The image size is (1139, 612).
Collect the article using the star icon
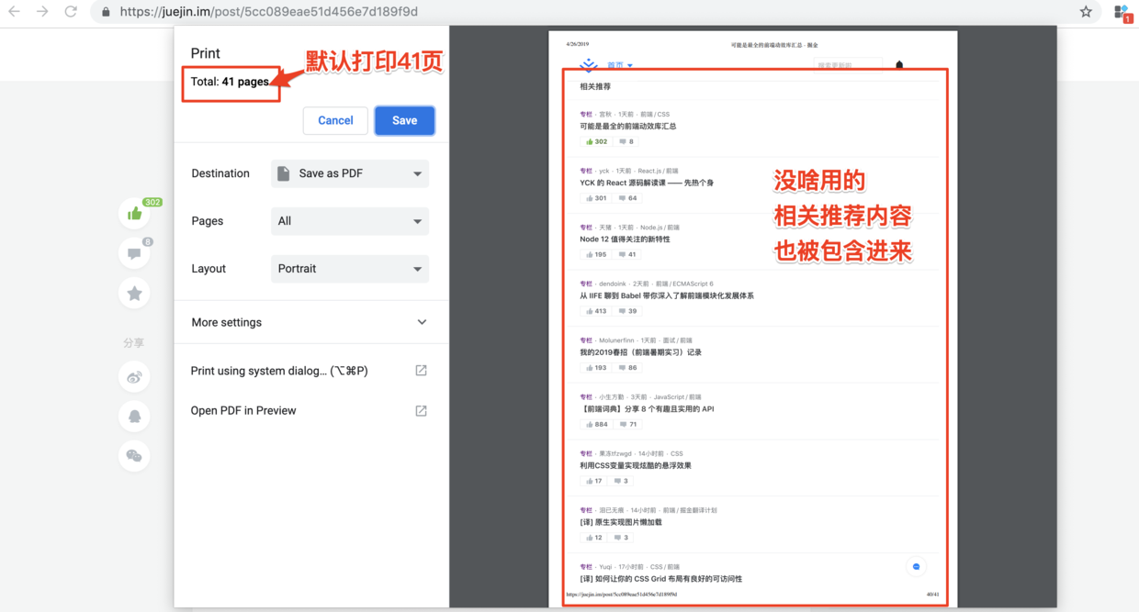[x=134, y=293]
